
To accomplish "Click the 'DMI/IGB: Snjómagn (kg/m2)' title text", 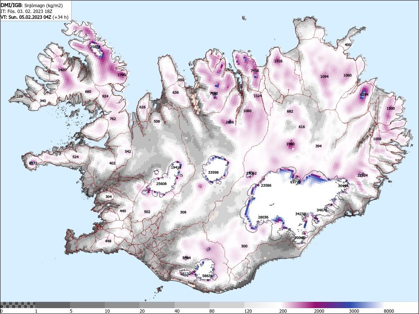I will [x=31, y=5].
